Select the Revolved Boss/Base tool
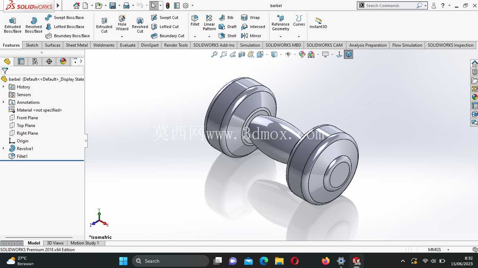 point(34,25)
